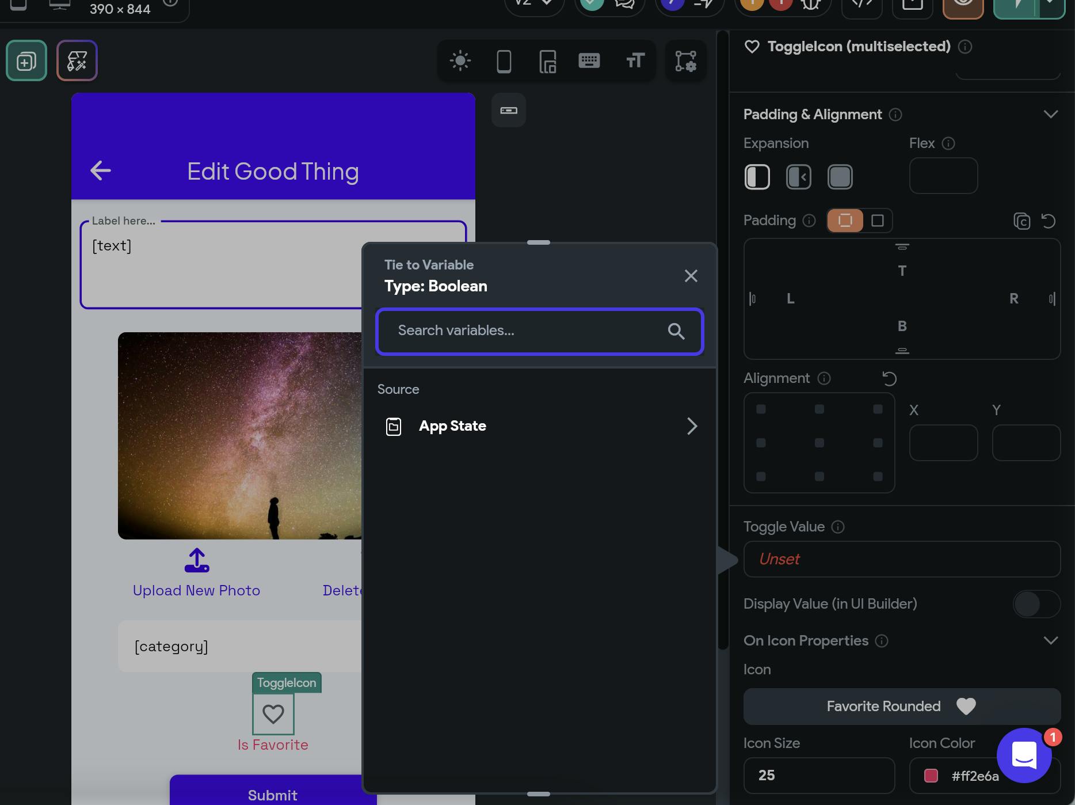
Task: Click the T top padding field
Action: point(902,271)
